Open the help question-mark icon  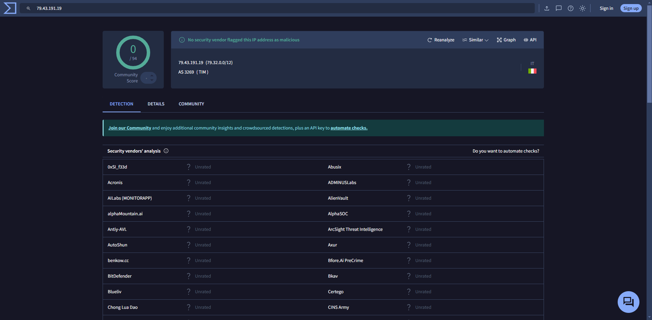coord(570,8)
